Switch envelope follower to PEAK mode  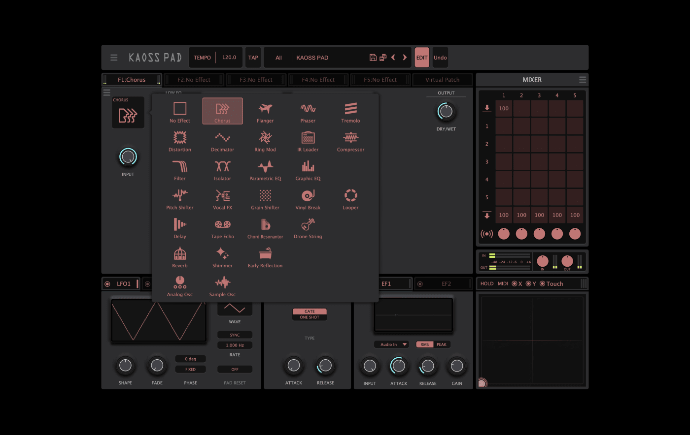coord(442,344)
